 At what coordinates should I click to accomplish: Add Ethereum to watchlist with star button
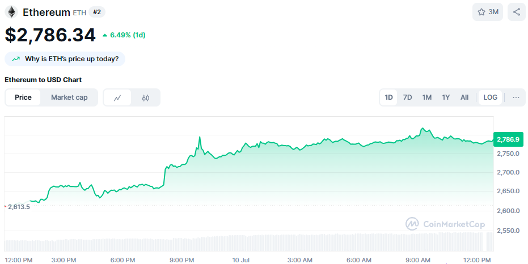(488, 12)
